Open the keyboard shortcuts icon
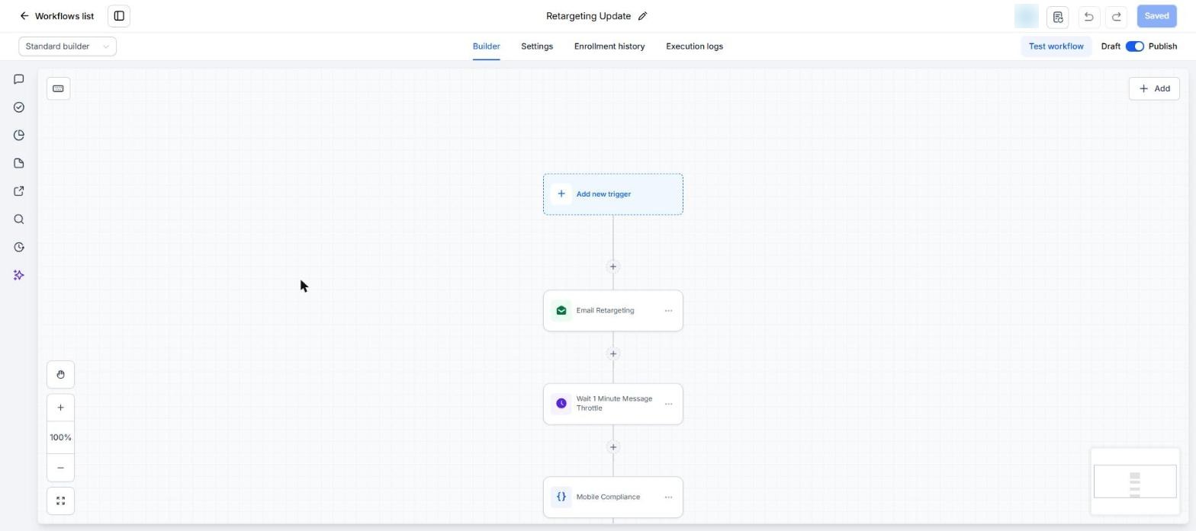This screenshot has width=1196, height=531. (x=58, y=88)
